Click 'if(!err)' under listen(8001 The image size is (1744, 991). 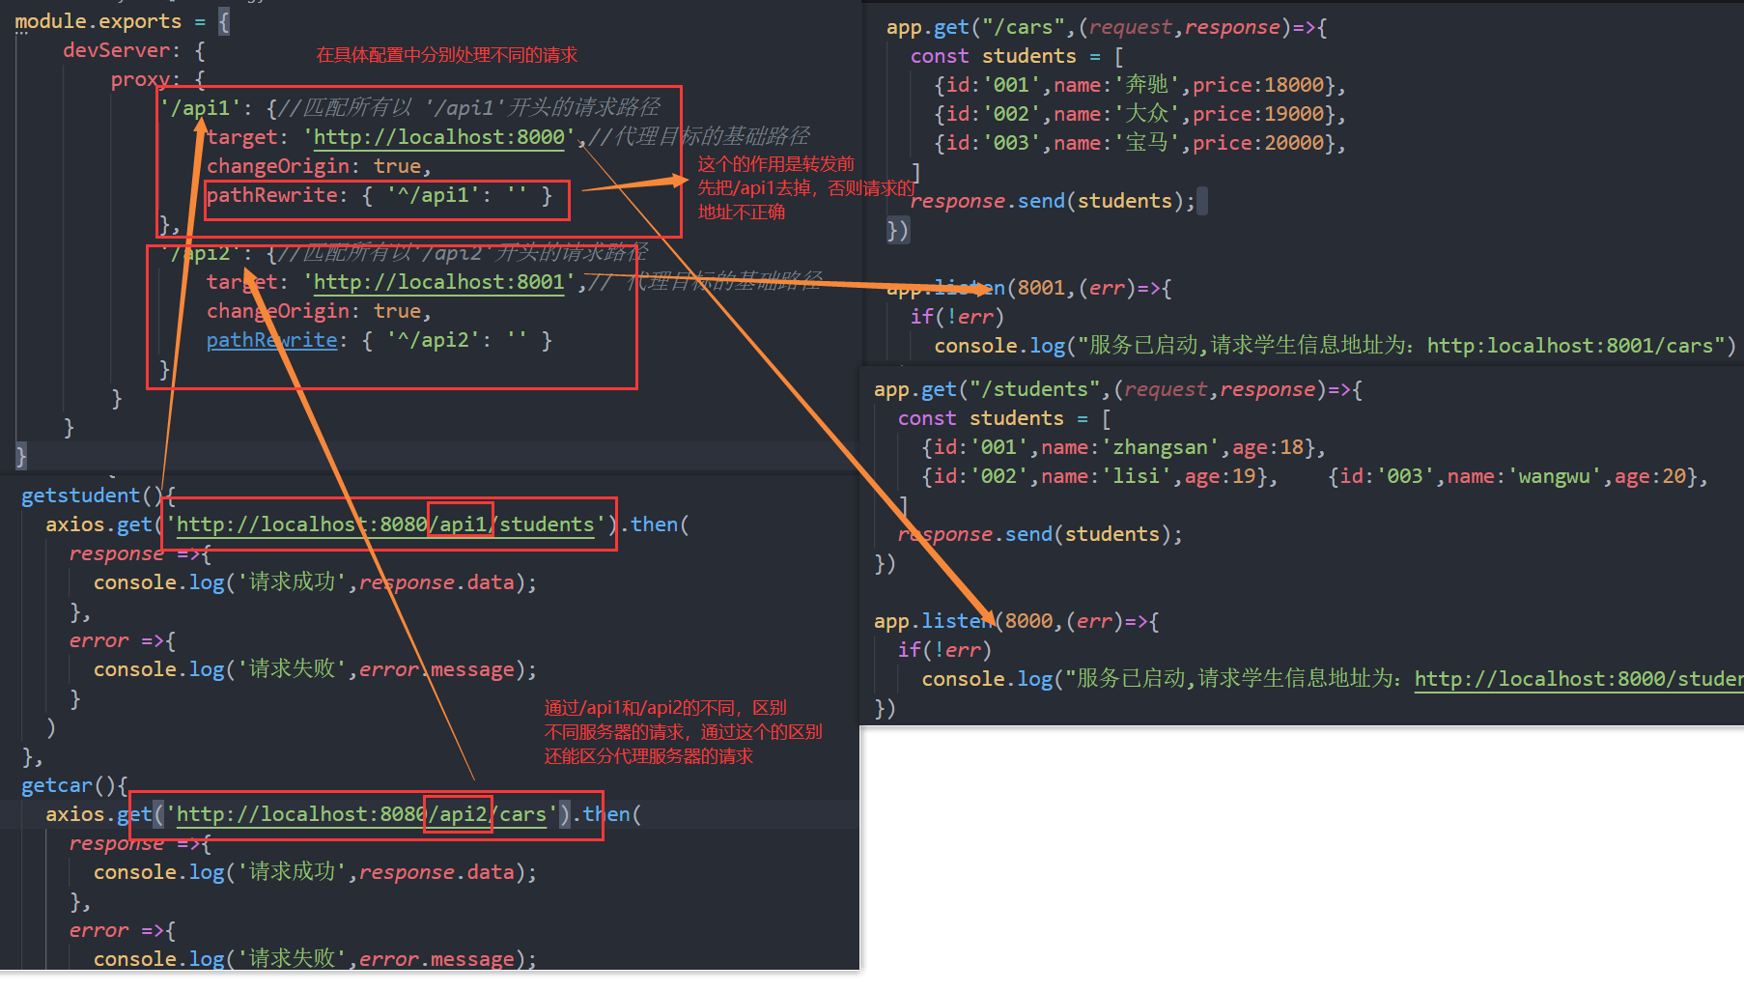click(957, 317)
